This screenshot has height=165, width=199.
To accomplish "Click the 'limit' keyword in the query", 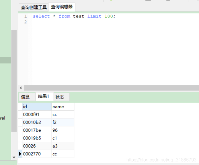I will (x=94, y=16).
